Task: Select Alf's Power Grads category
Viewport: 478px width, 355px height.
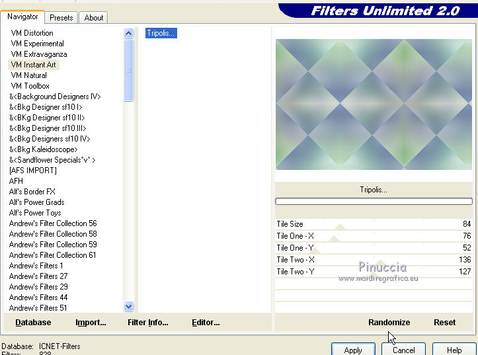Action: coord(36,202)
